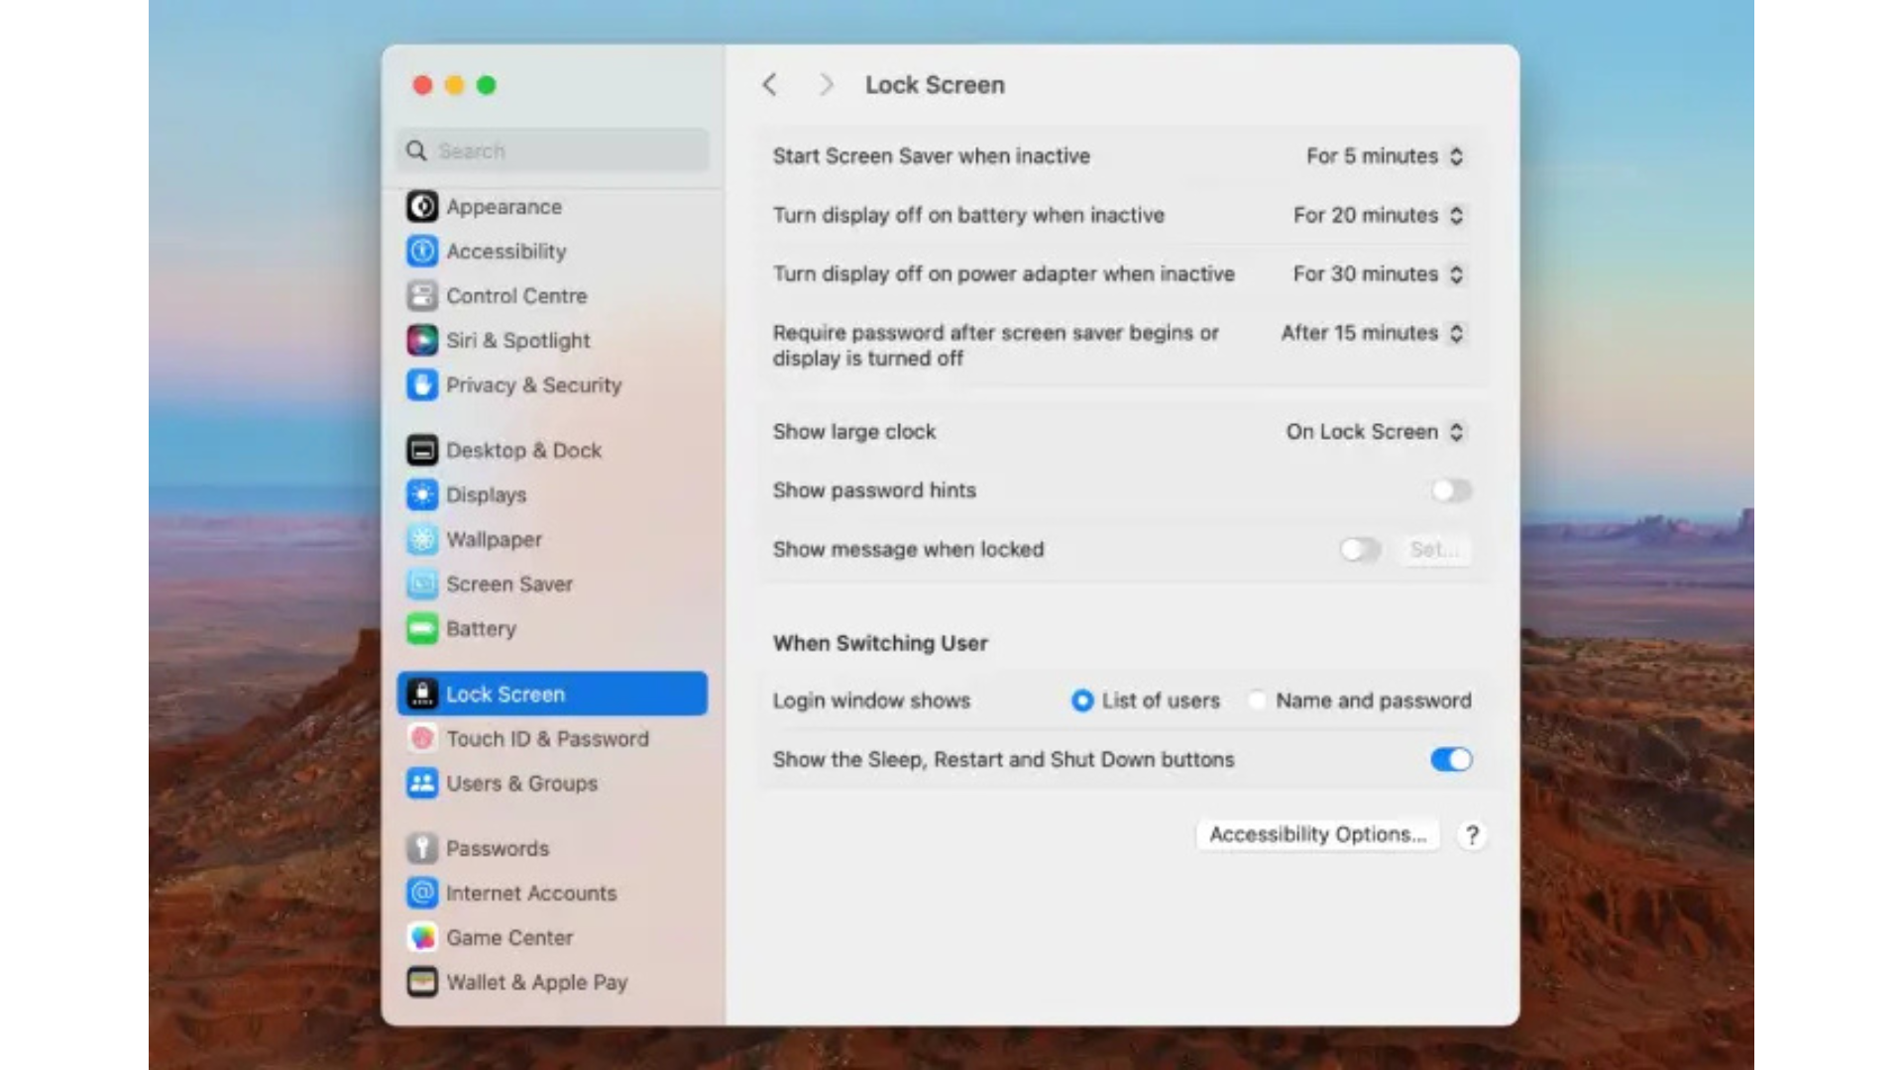Click the help question mark button

[1472, 836]
